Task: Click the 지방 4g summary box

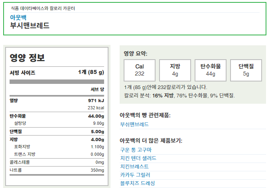Action: pos(175,70)
